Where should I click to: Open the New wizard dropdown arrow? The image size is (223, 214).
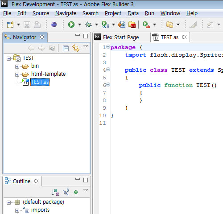[18, 25]
